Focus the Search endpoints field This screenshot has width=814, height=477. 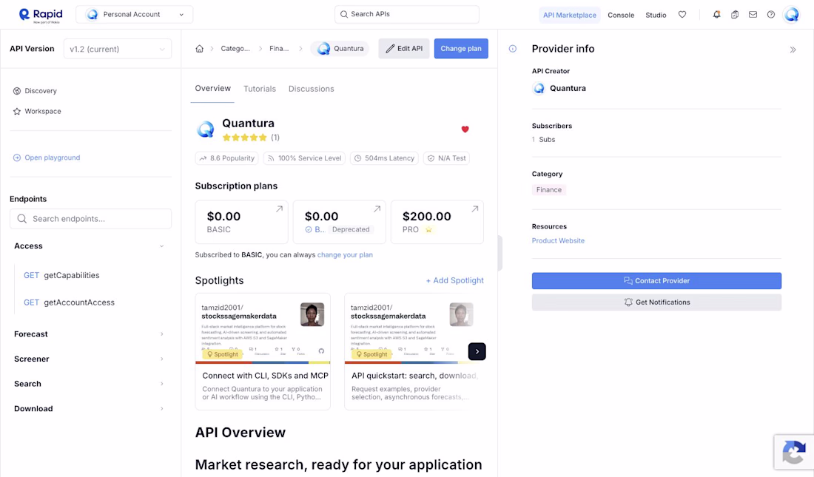coord(90,219)
